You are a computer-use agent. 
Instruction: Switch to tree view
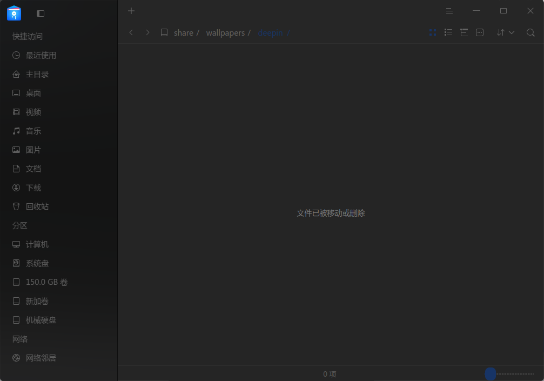point(464,32)
